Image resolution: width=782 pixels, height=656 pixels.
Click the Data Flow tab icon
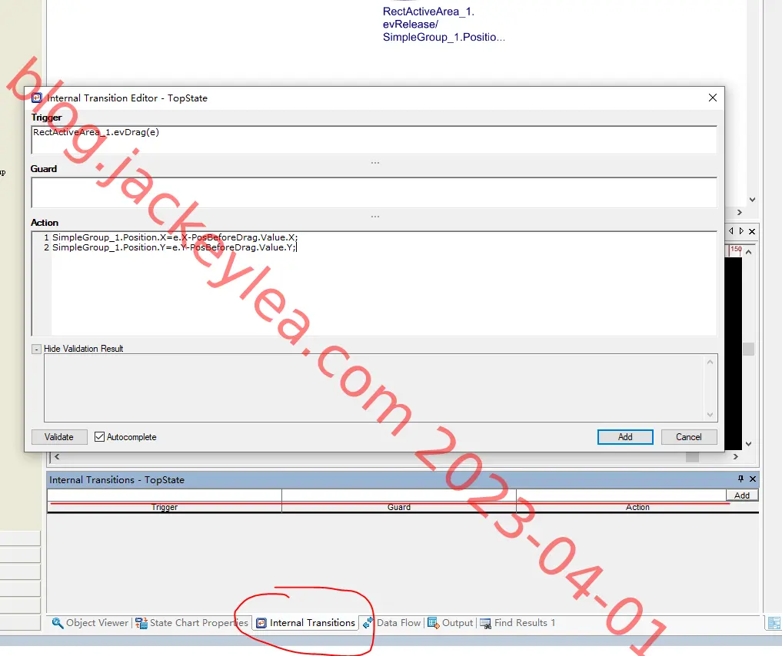368,623
